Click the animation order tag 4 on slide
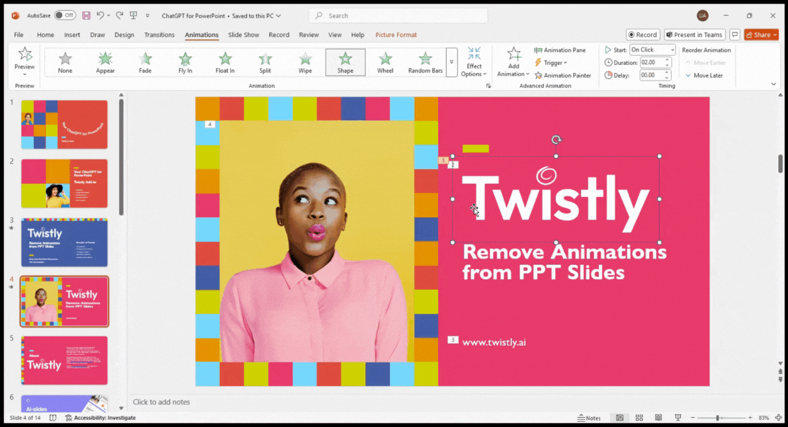 click(209, 124)
